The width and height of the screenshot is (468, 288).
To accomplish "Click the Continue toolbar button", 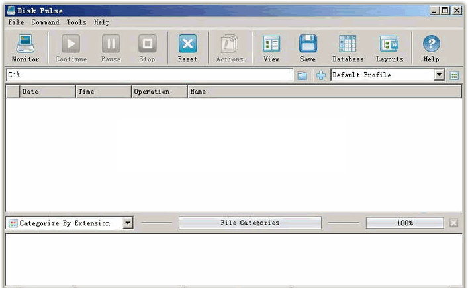I will [x=71, y=48].
